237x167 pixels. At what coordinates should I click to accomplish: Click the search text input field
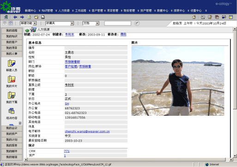click(x=118, y=23)
